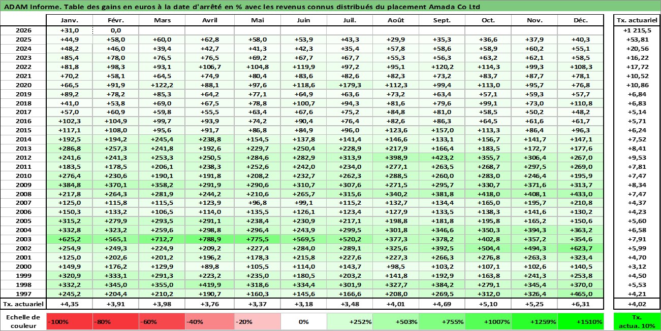Select the 'Avril' column header
The width and height of the screenshot is (661, 331).
[x=209, y=20]
